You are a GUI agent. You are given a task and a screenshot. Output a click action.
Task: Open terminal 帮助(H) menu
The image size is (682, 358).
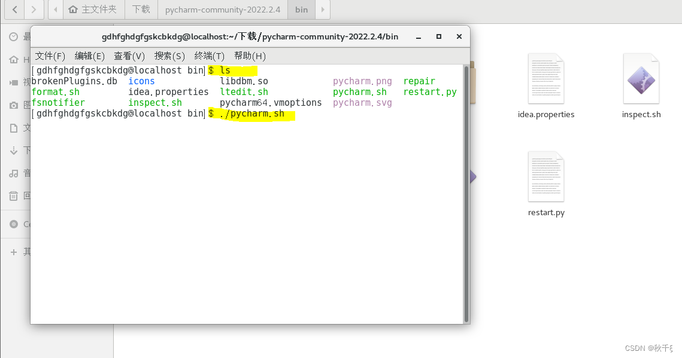click(250, 56)
